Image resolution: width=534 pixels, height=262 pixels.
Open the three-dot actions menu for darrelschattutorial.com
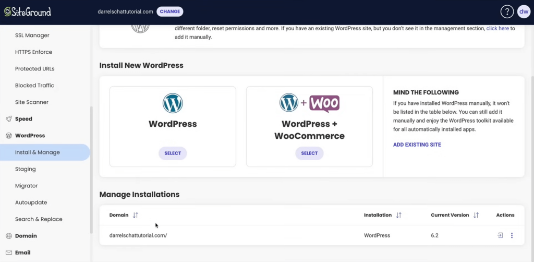(512, 235)
